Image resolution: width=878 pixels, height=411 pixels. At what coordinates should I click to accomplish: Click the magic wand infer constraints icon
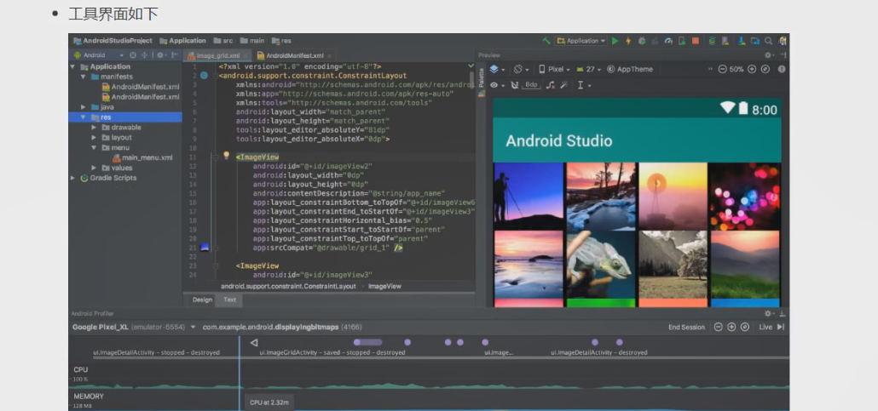coord(565,85)
